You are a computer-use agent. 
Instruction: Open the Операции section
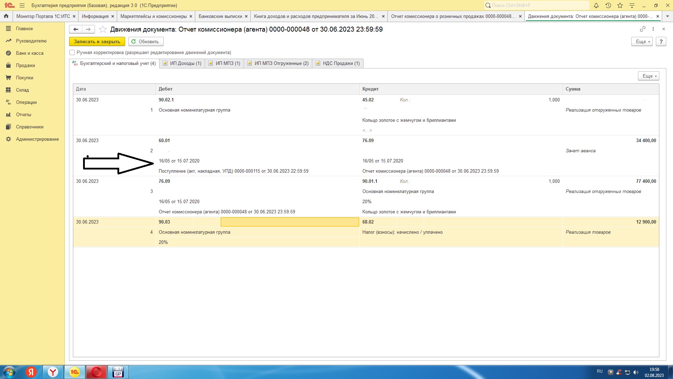click(26, 102)
